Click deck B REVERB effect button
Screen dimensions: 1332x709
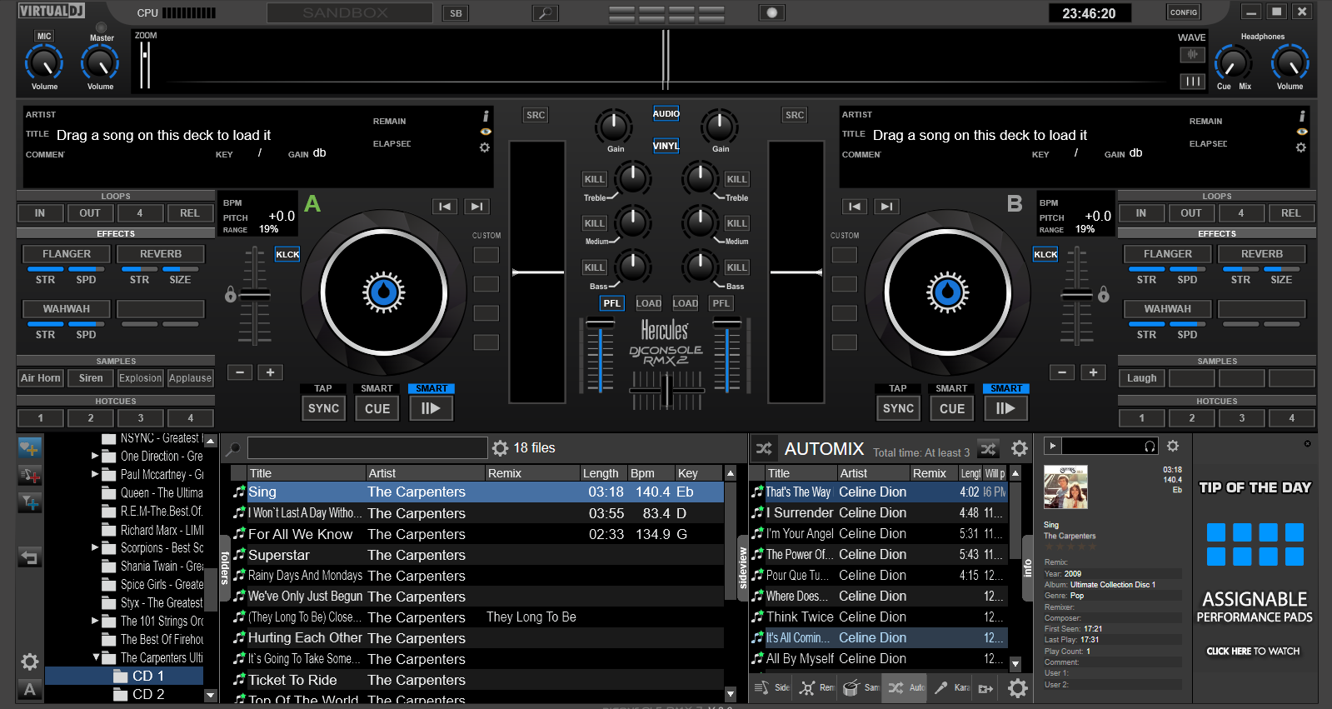click(x=1261, y=254)
